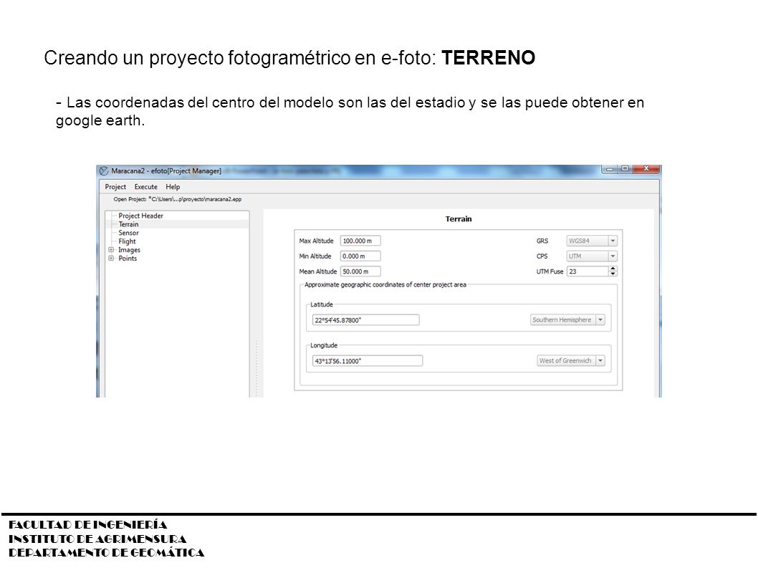The height and width of the screenshot is (568, 758).
Task: Click the efoto app icon in title bar
Action: pyautogui.click(x=103, y=171)
